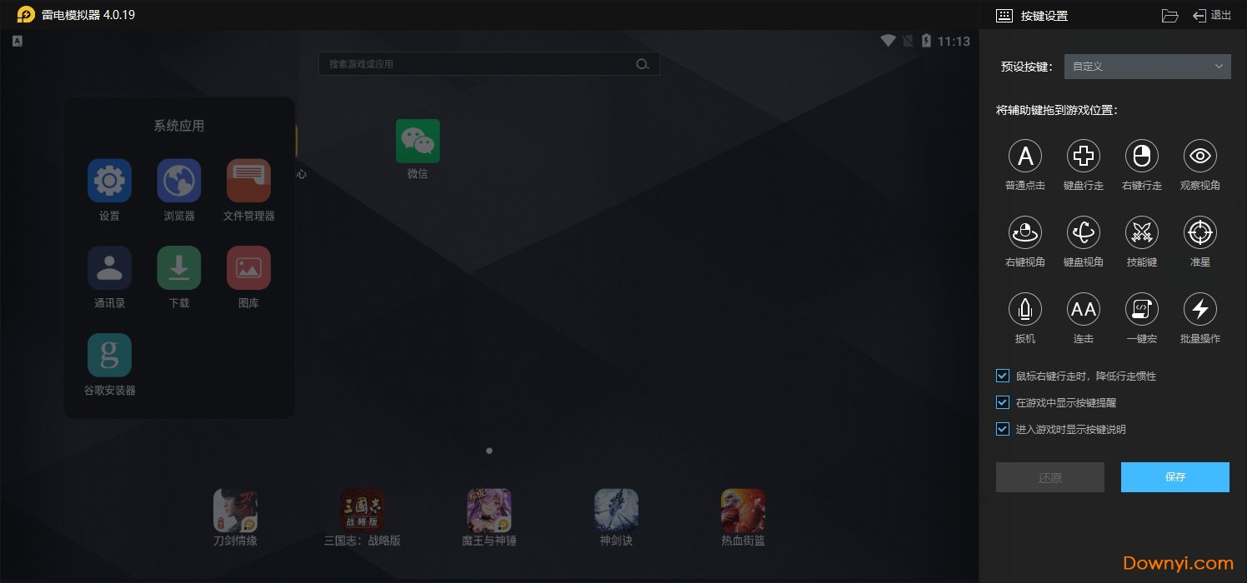Pick the 批量操作 lightning icon
Image resolution: width=1247 pixels, height=583 pixels.
tap(1199, 310)
